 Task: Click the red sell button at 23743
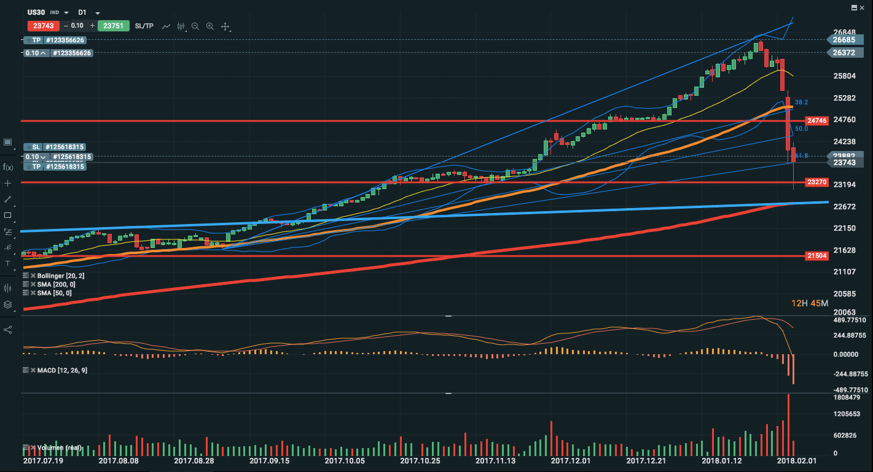tap(42, 26)
